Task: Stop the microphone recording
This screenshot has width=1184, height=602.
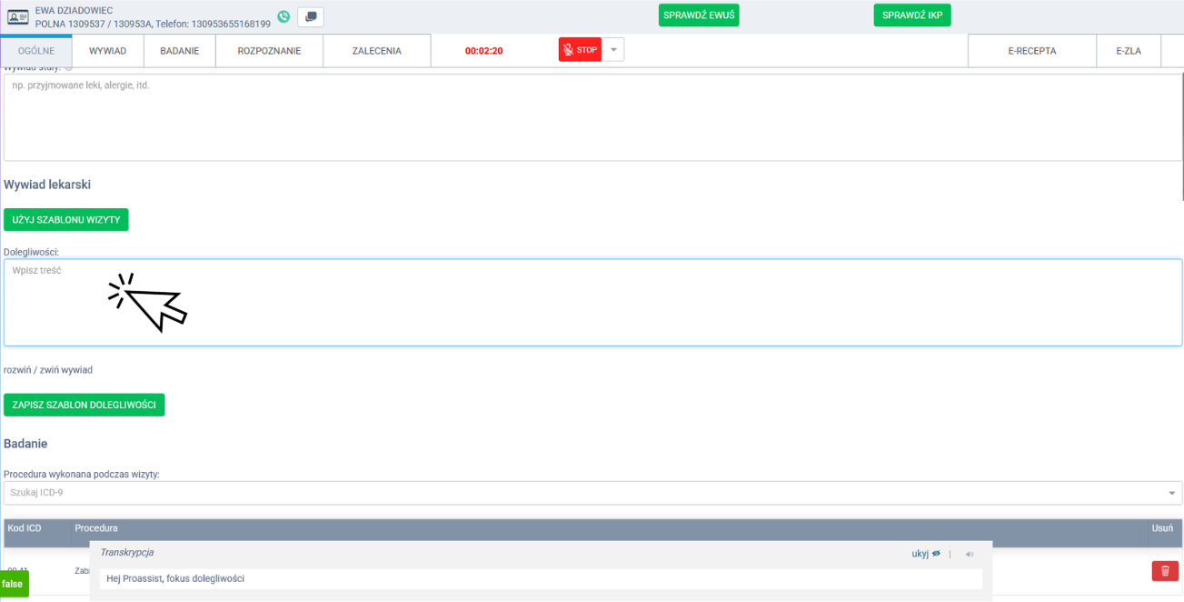Action: [x=580, y=50]
